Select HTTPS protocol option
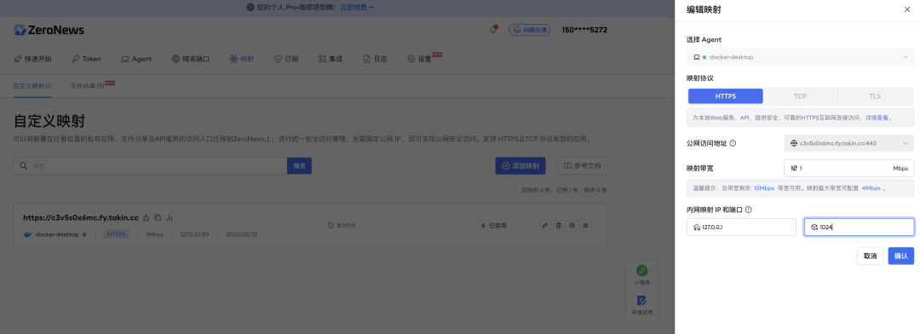The image size is (920, 334). click(x=725, y=96)
